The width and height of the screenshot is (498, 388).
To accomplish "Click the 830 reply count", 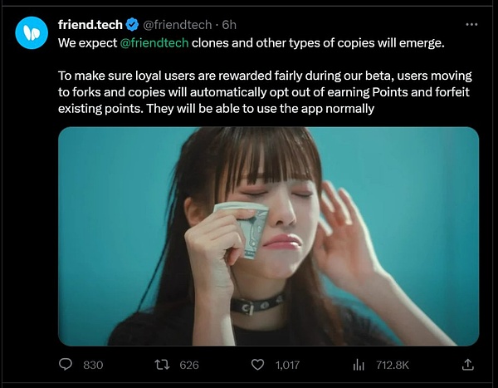I will click(93, 364).
